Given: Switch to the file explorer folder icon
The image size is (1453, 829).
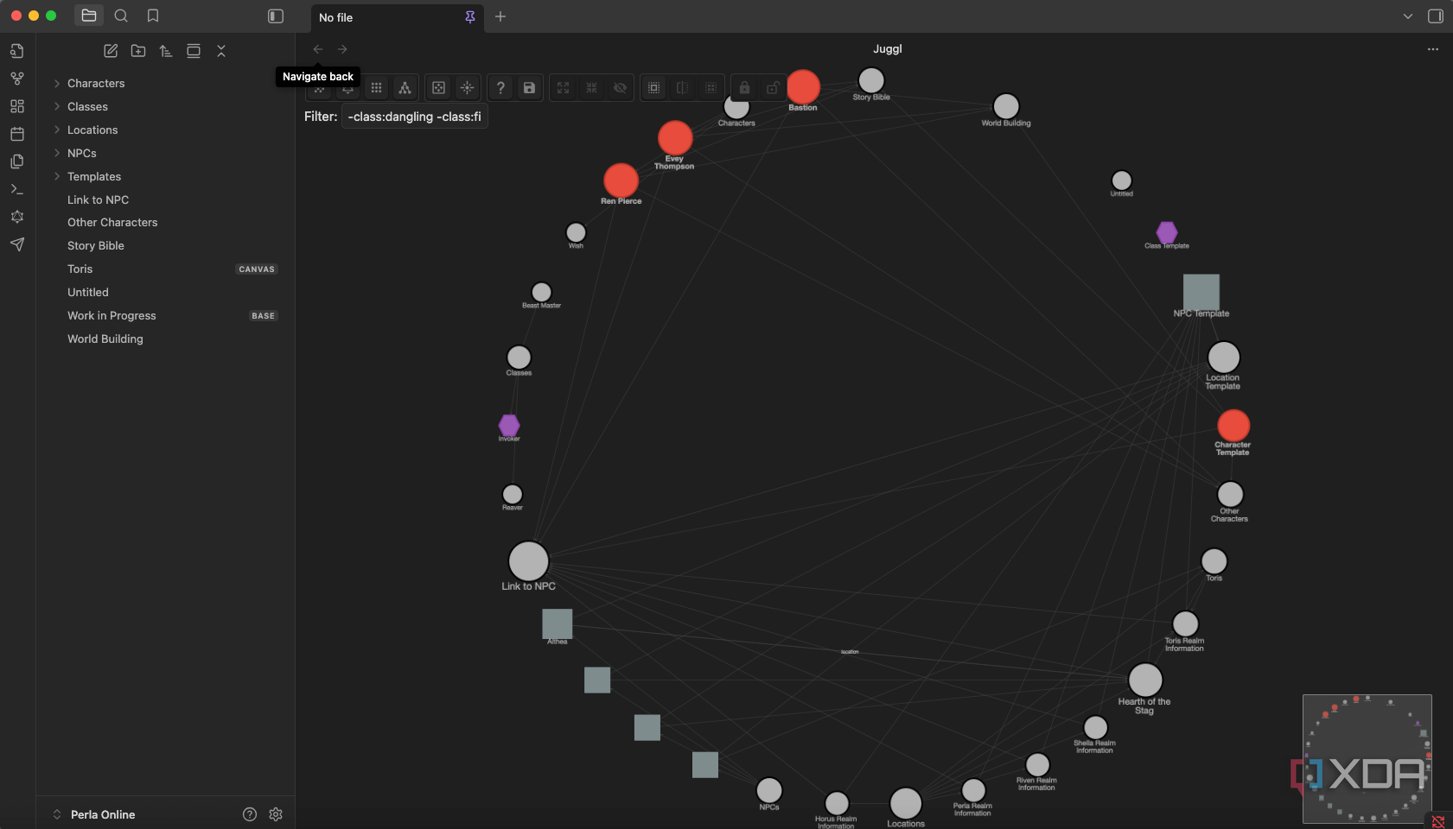Looking at the screenshot, I should [89, 16].
